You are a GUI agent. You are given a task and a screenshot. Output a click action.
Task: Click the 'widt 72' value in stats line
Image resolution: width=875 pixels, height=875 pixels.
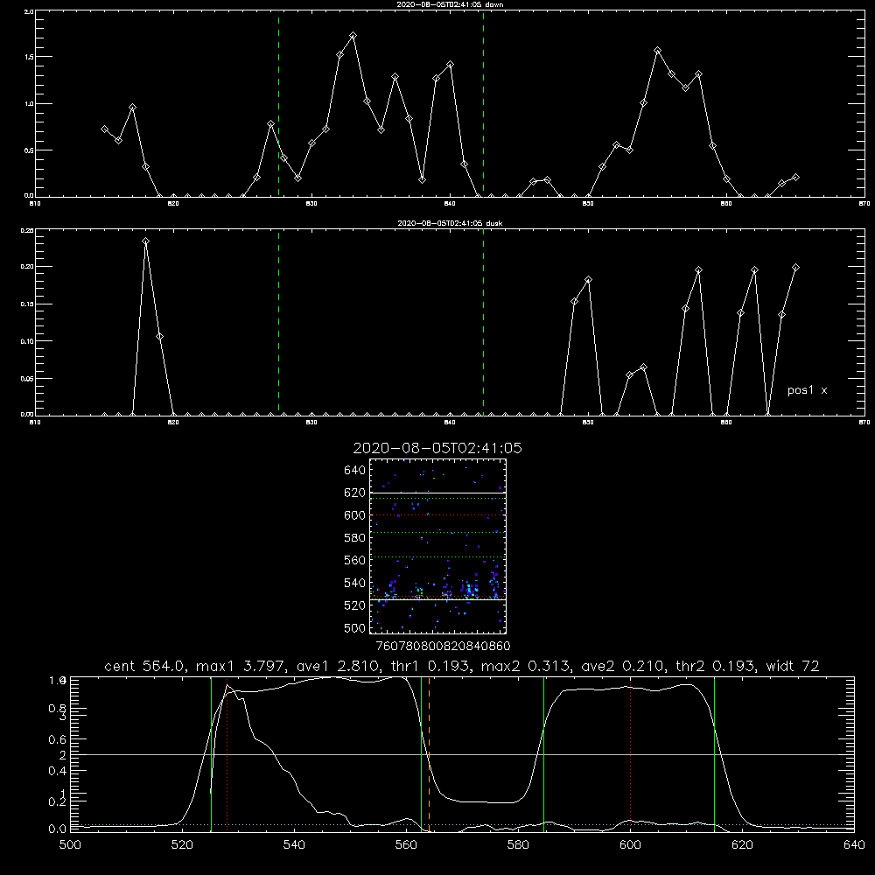click(793, 666)
